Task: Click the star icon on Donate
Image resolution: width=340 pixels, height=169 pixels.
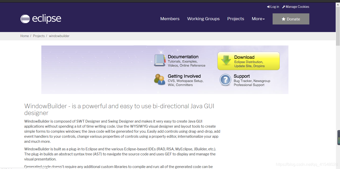Action: tap(284, 19)
